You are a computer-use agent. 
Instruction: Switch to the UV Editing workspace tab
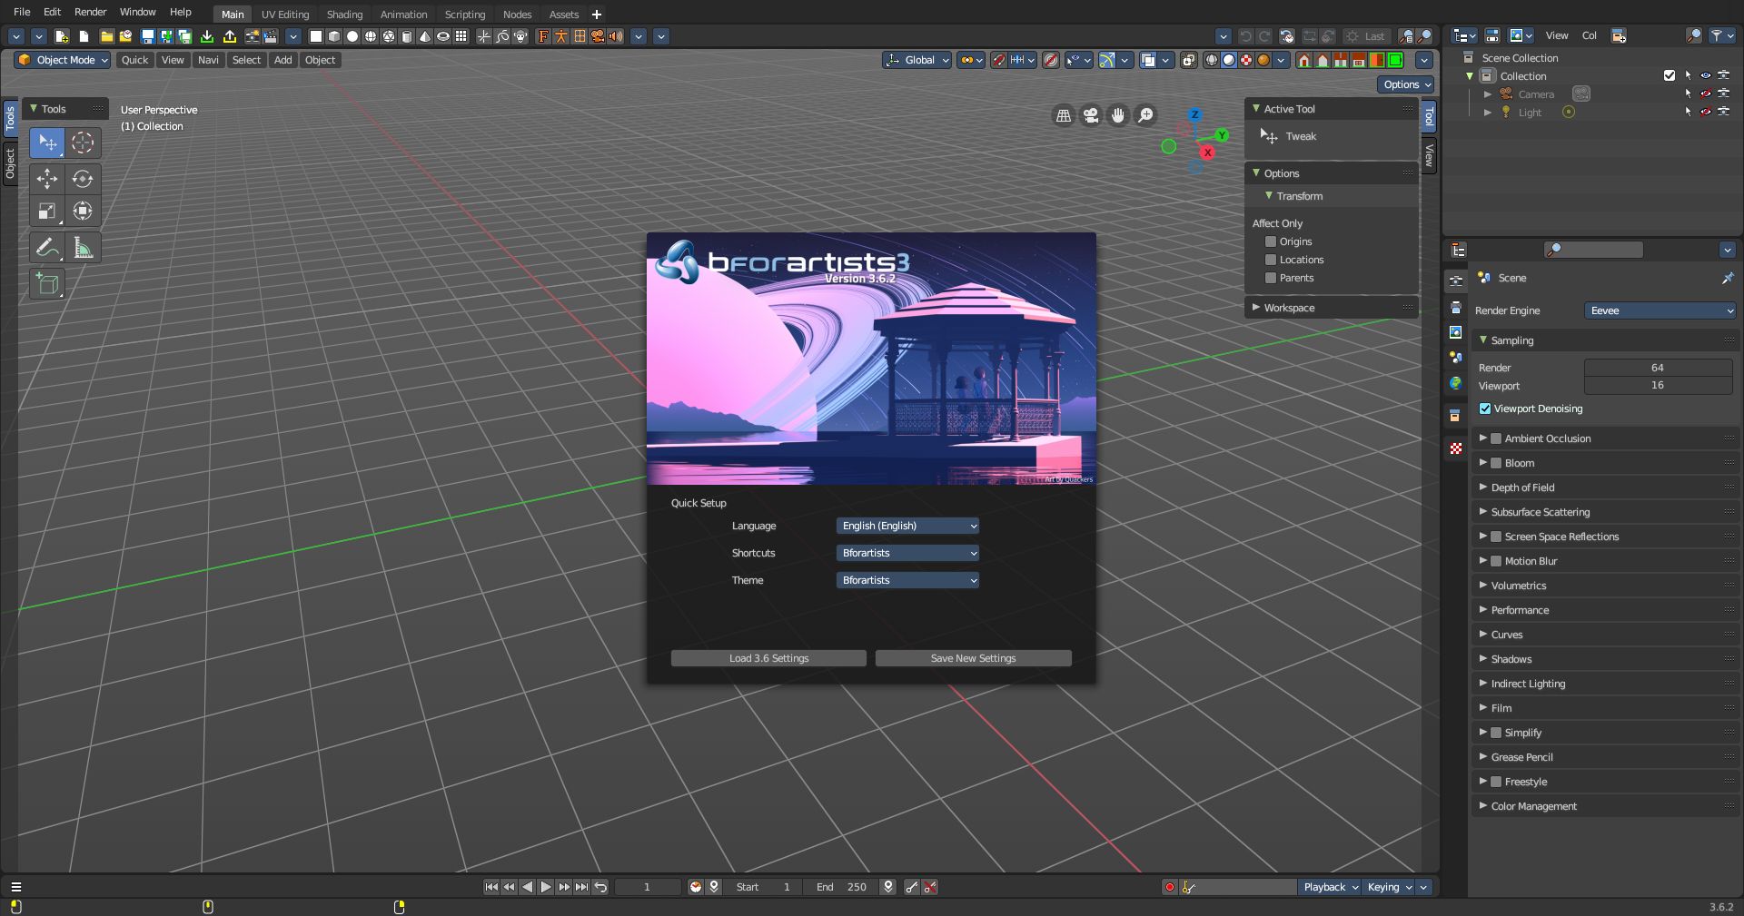click(285, 15)
